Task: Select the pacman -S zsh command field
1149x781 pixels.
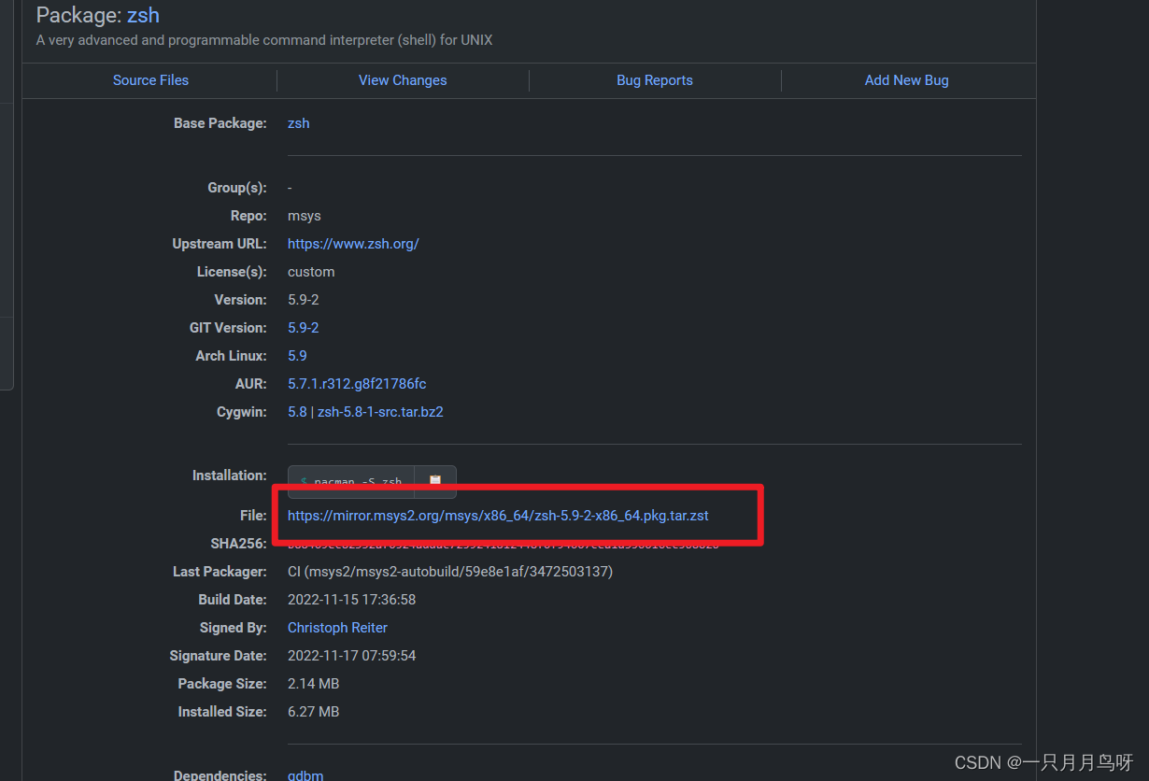Action: click(350, 481)
